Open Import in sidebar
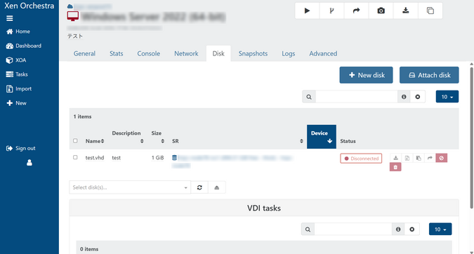474x254 pixels. [x=19, y=89]
